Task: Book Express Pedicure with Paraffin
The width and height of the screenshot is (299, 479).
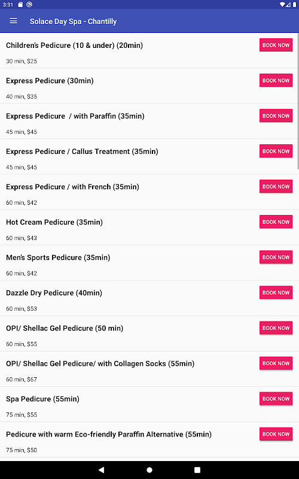Action: (276, 116)
